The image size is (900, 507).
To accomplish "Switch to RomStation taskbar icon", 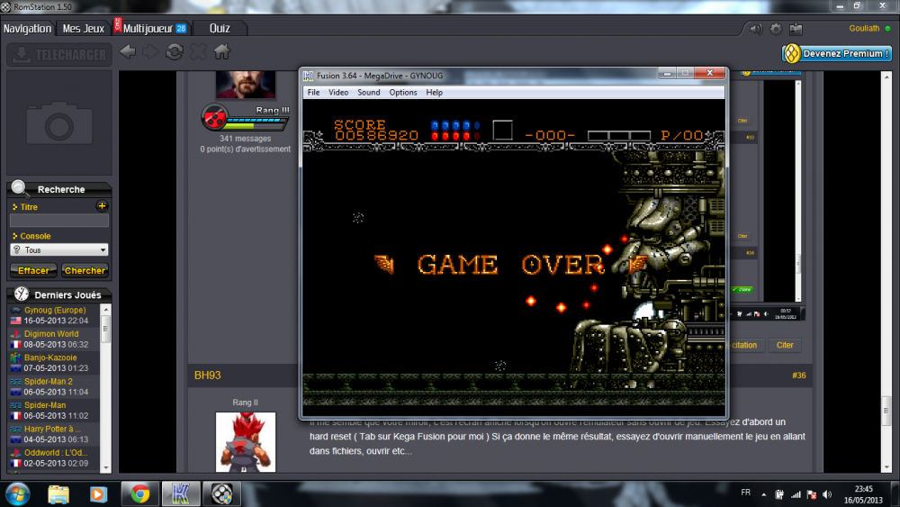I will pyautogui.click(x=221, y=493).
